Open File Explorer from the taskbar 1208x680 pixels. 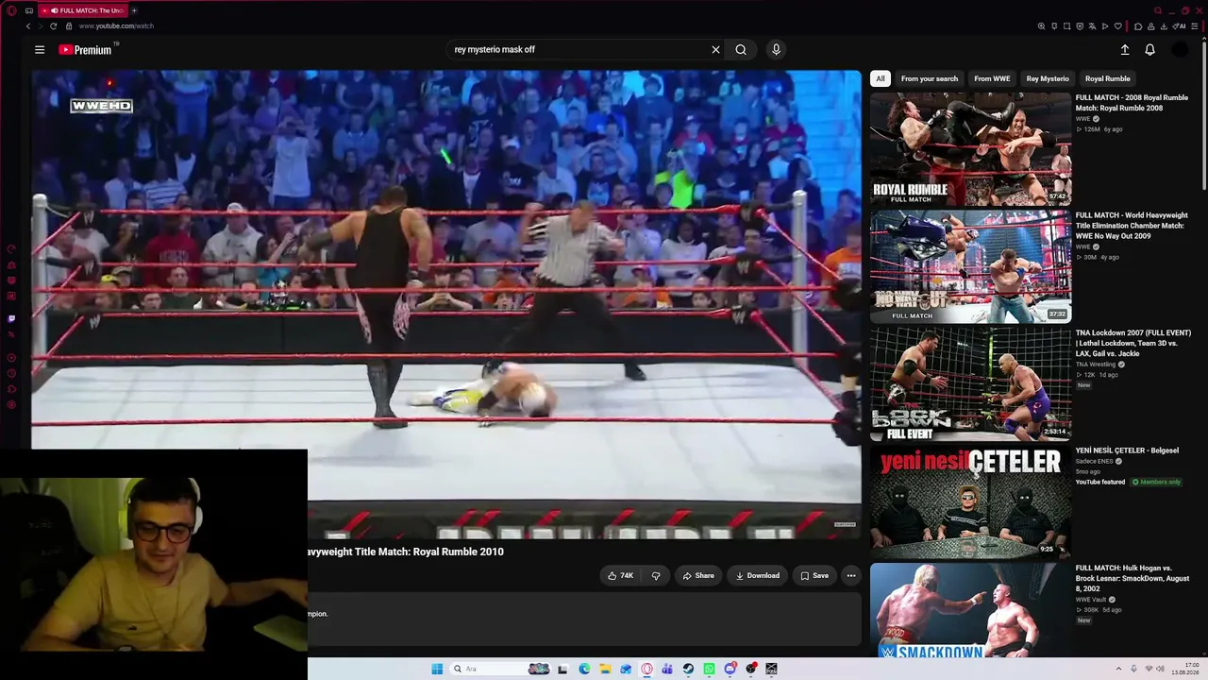[x=605, y=669]
